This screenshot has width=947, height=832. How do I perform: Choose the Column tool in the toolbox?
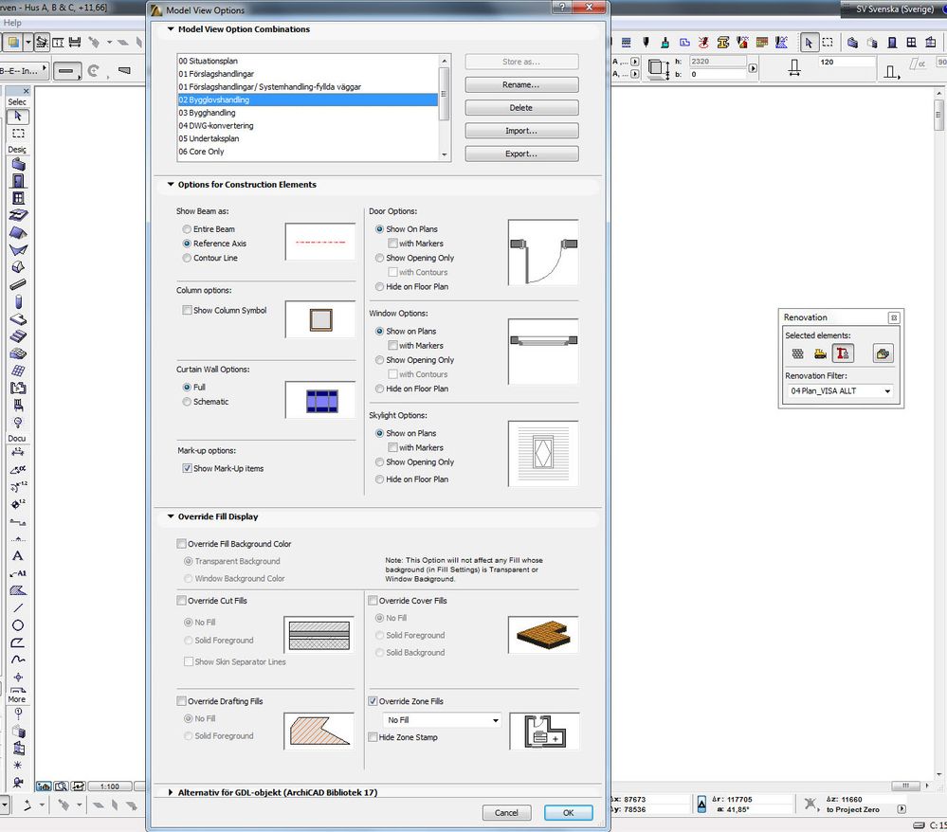[18, 301]
